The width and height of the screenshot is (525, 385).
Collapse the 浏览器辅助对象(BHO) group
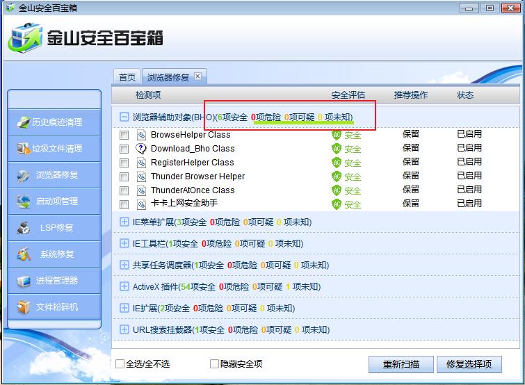pyautogui.click(x=124, y=117)
